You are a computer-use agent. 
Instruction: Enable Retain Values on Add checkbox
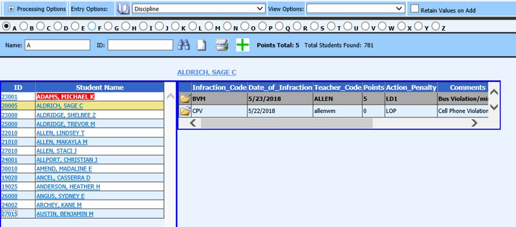click(415, 8)
